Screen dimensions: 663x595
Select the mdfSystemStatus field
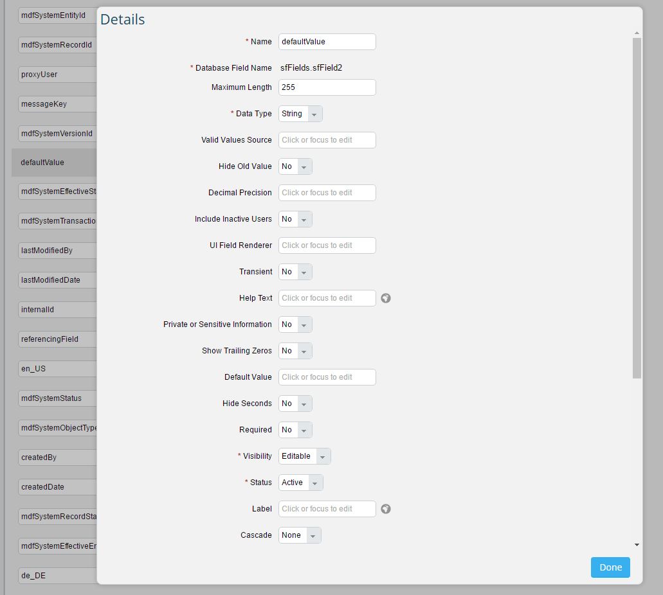tap(57, 398)
